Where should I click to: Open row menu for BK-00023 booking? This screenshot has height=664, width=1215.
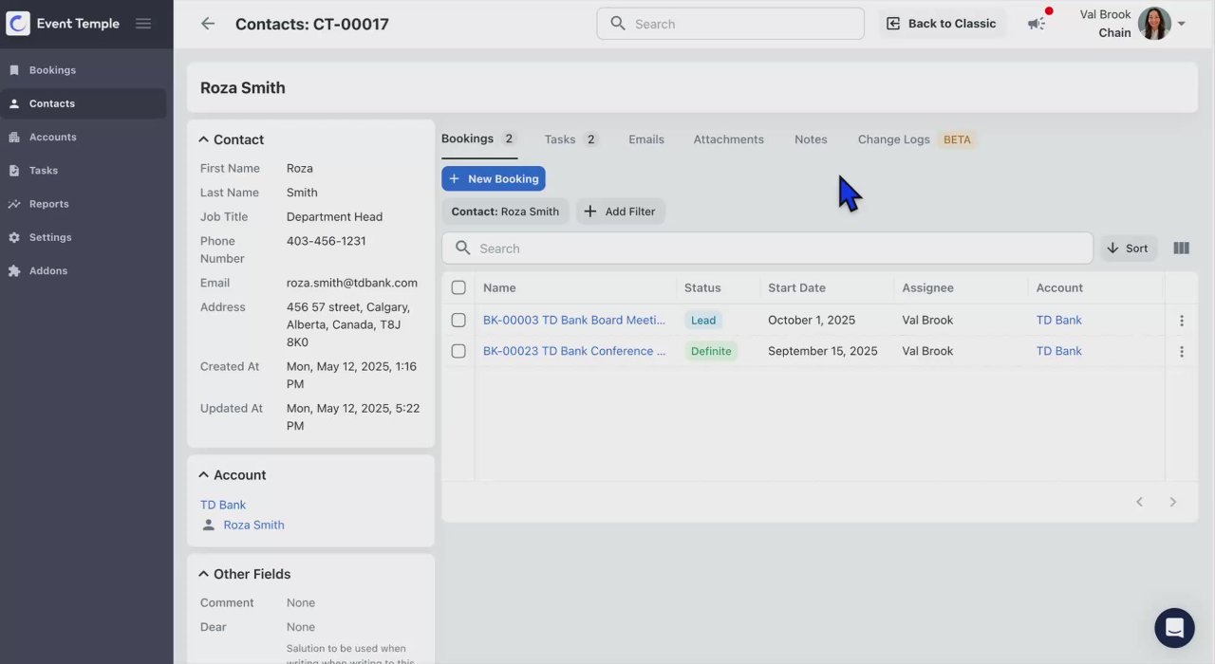(1182, 352)
